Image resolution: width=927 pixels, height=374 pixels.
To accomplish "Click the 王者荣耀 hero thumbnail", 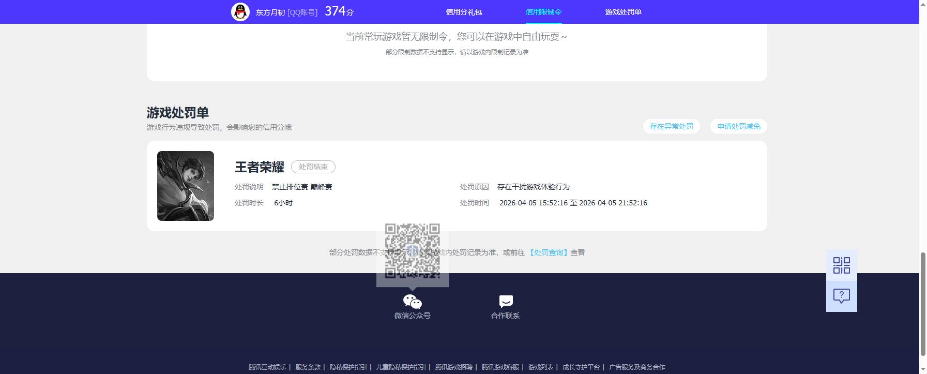I will (186, 186).
